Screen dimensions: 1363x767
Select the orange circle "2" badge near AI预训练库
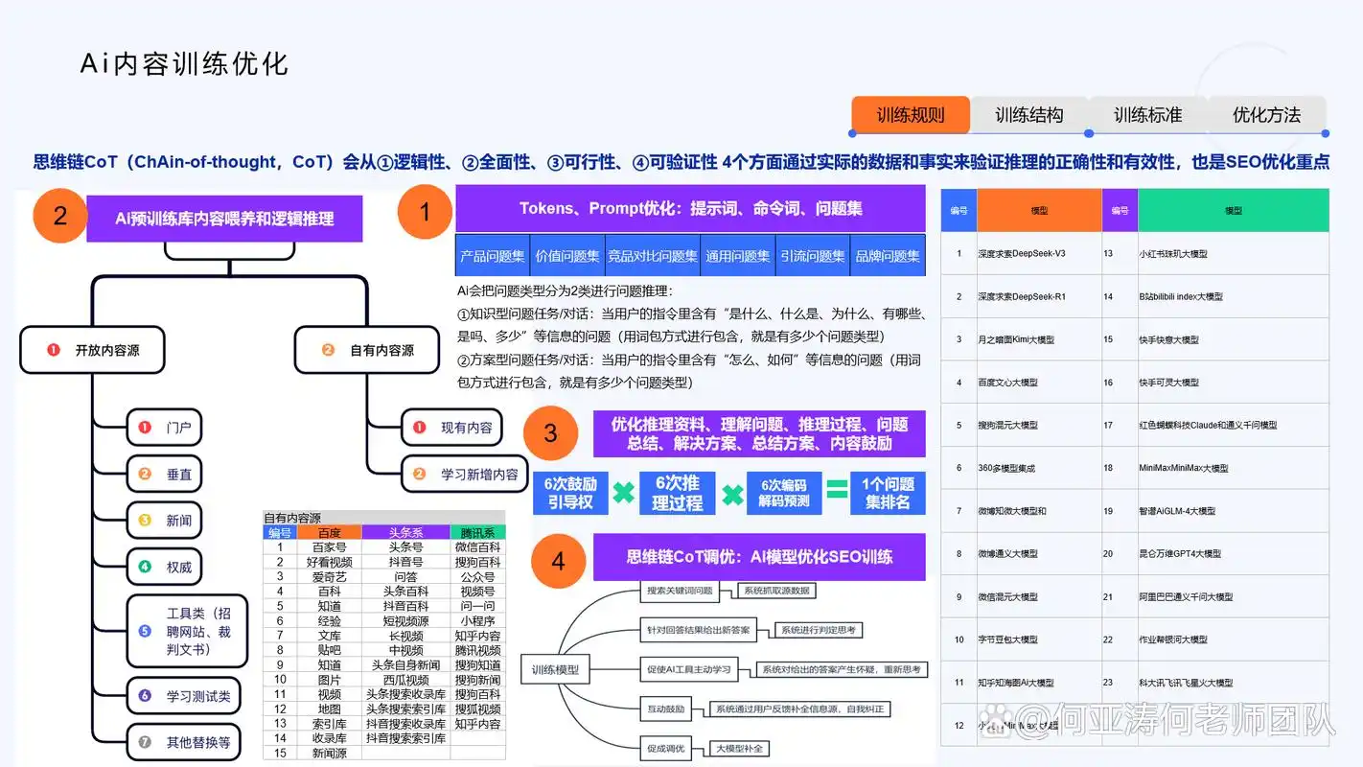59,216
